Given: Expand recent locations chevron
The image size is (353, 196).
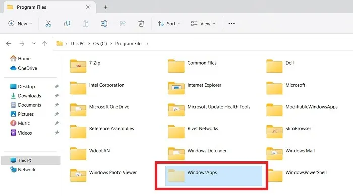Looking at the screenshot, I should click(34, 44).
